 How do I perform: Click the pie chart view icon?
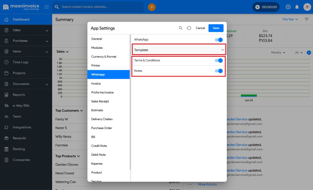pyautogui.click(x=309, y=53)
